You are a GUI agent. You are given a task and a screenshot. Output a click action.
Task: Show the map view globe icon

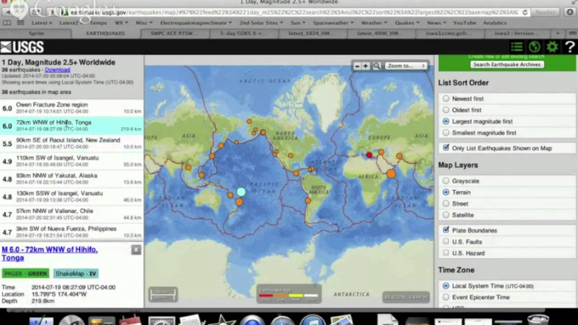[x=535, y=47]
